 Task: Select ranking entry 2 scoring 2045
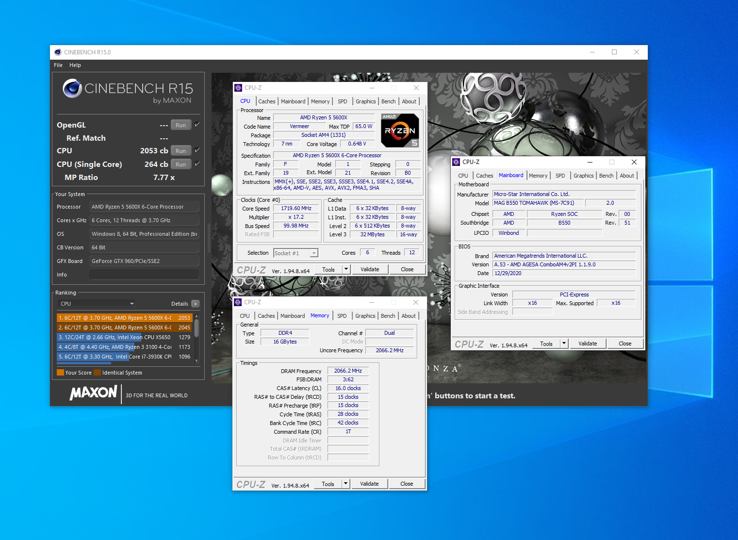(124, 327)
